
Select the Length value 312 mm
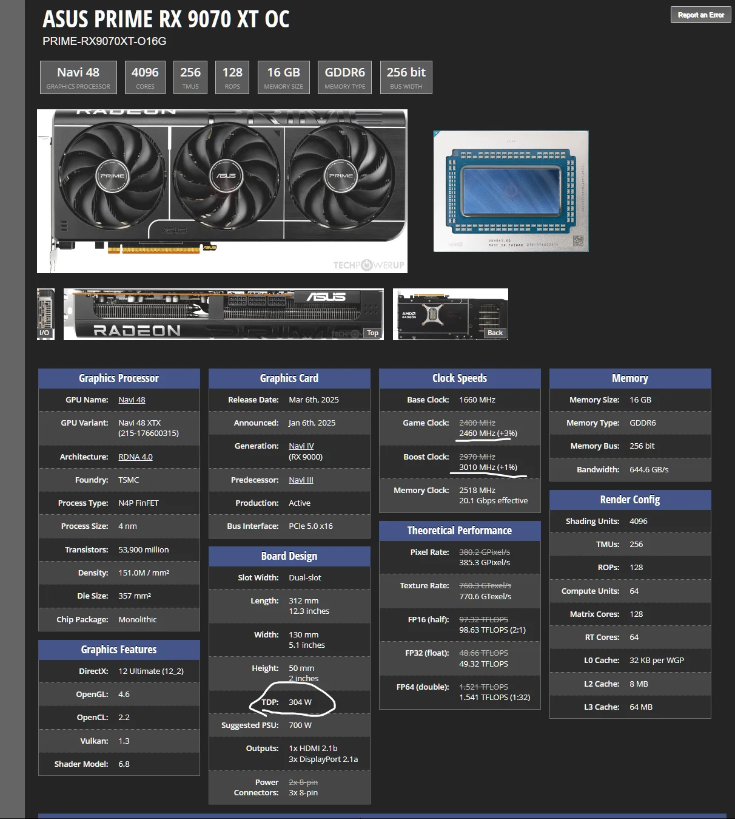coord(303,600)
